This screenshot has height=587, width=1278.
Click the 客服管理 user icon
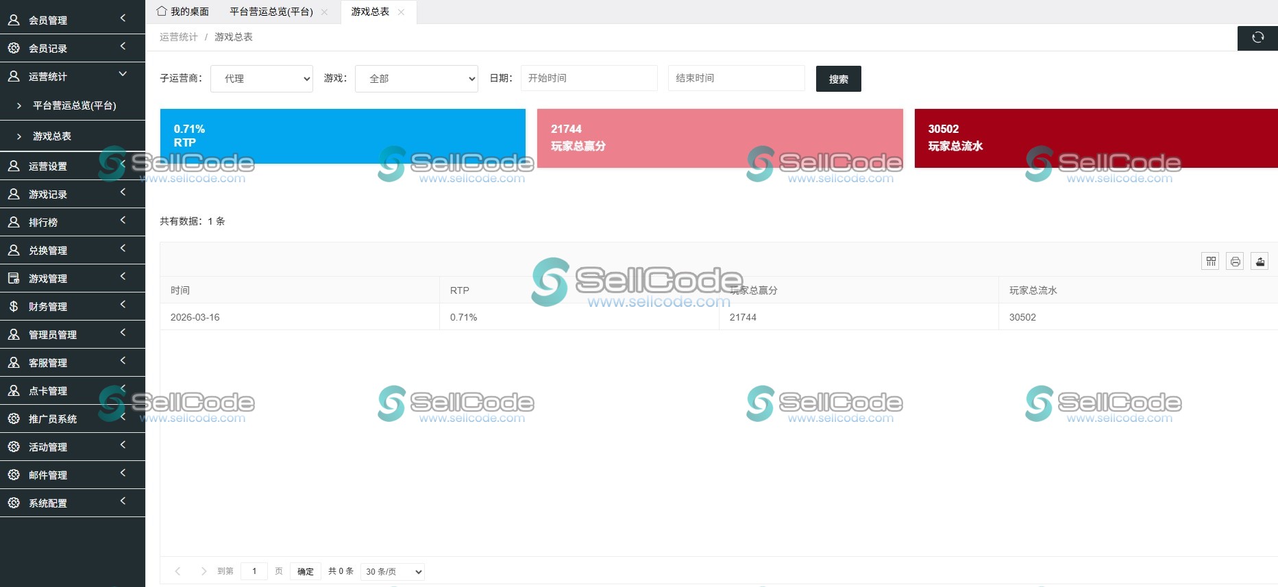(14, 362)
